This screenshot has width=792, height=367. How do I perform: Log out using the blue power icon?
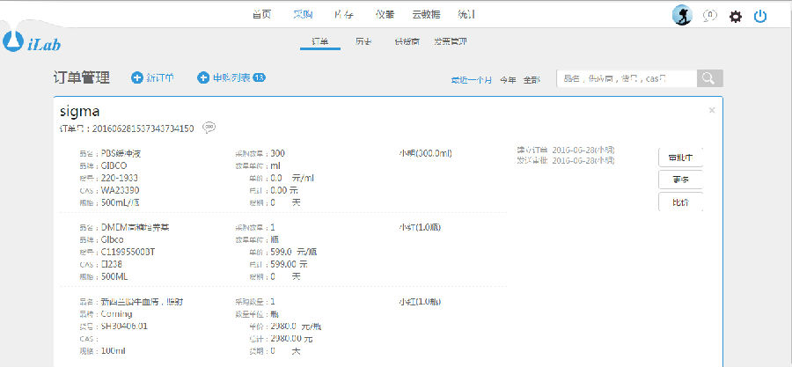coord(760,17)
